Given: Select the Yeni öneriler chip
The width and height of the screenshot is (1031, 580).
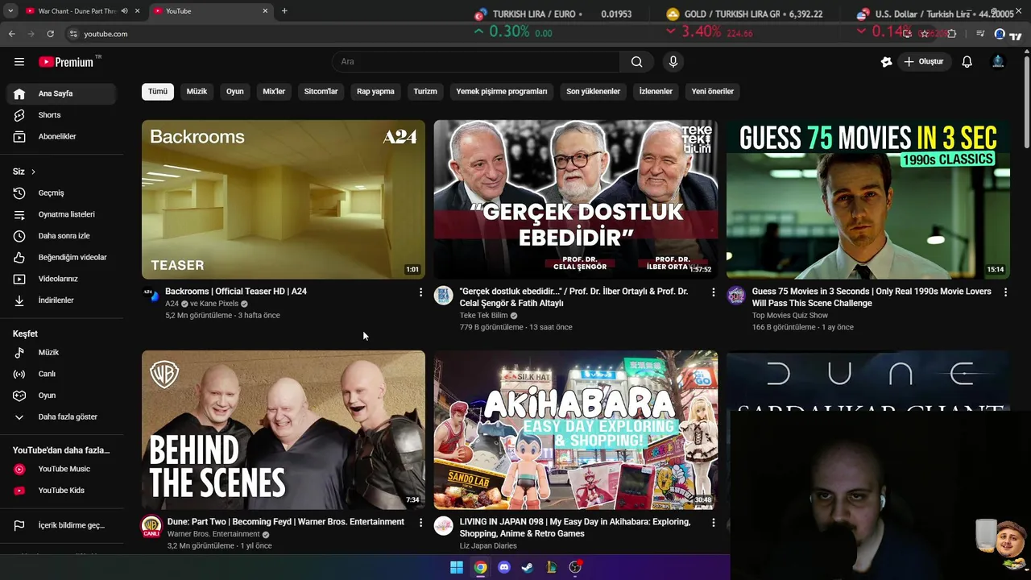Looking at the screenshot, I should point(712,92).
